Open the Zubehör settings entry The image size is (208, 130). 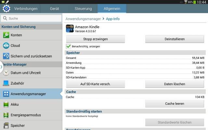click(x=31, y=83)
